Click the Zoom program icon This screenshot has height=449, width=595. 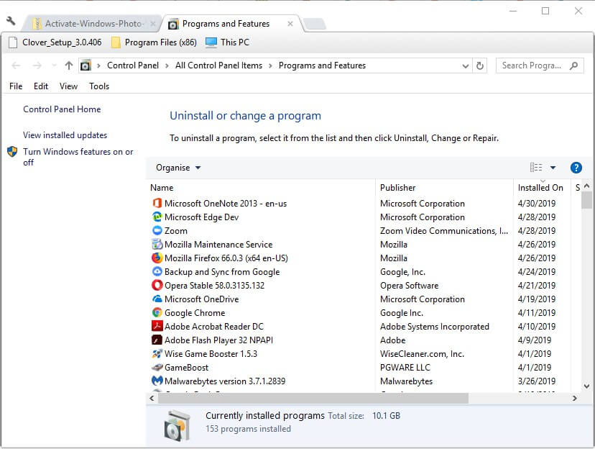(157, 230)
